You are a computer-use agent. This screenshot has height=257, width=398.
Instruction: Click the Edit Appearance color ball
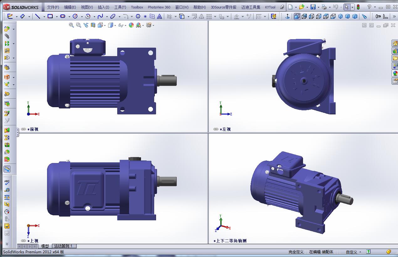point(131,25)
